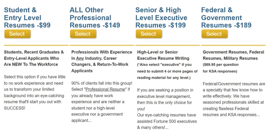Screen dimensions: 269x132
Task: Click Select under Student & Entry Level Resumes
Action: [x=17, y=34]
